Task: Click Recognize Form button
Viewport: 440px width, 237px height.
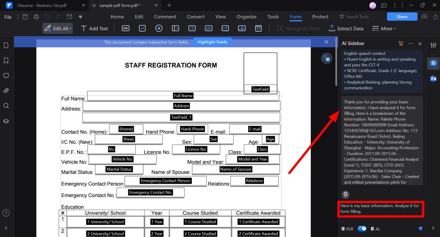Action: tap(298, 29)
